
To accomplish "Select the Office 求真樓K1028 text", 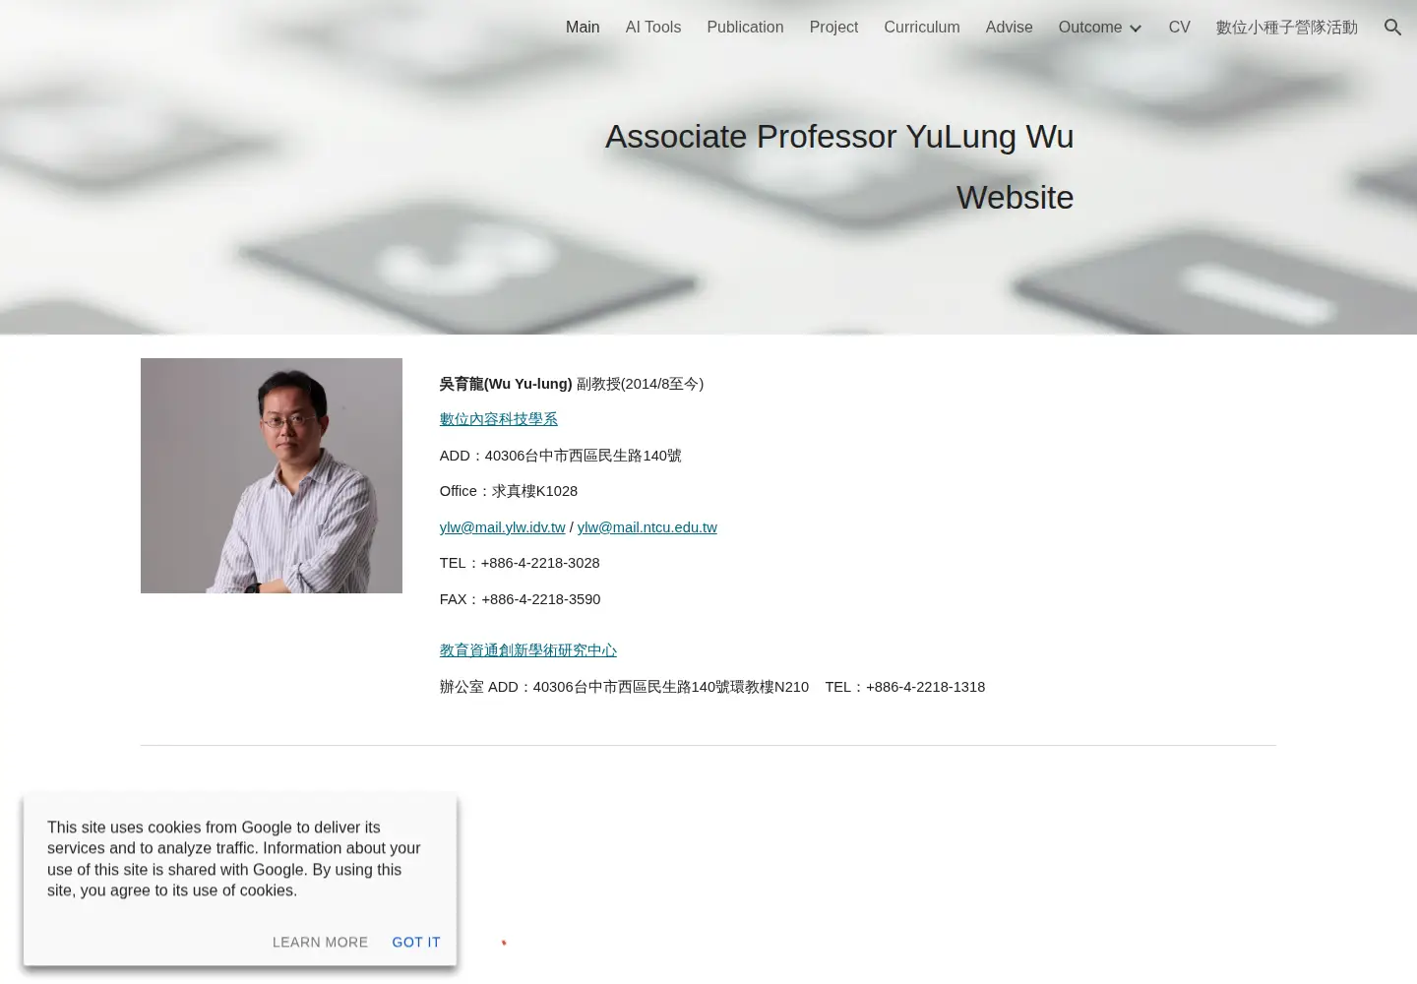I will pos(509,491).
